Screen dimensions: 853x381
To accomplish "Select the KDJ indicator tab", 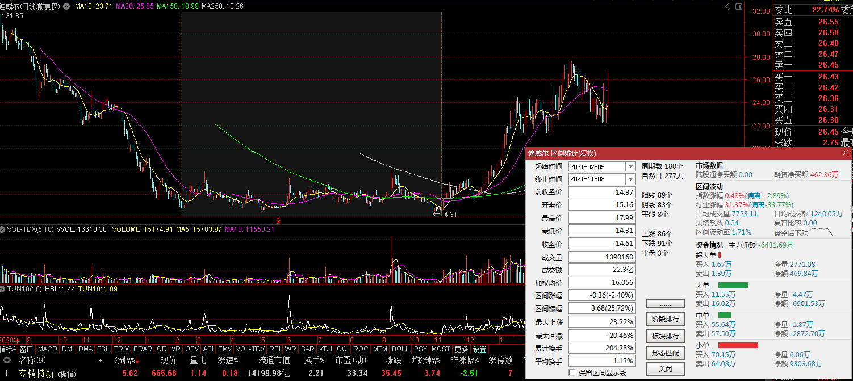I will click(x=325, y=349).
